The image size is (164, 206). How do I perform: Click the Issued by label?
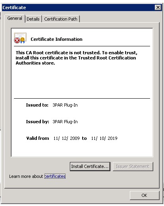click(x=37, y=122)
